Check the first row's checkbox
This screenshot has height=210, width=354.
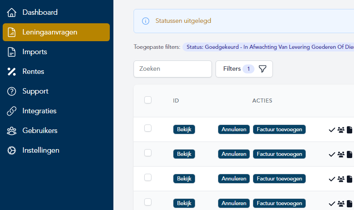click(148, 129)
